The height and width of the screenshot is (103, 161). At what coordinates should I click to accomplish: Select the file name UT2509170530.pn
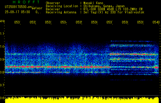[18, 7]
